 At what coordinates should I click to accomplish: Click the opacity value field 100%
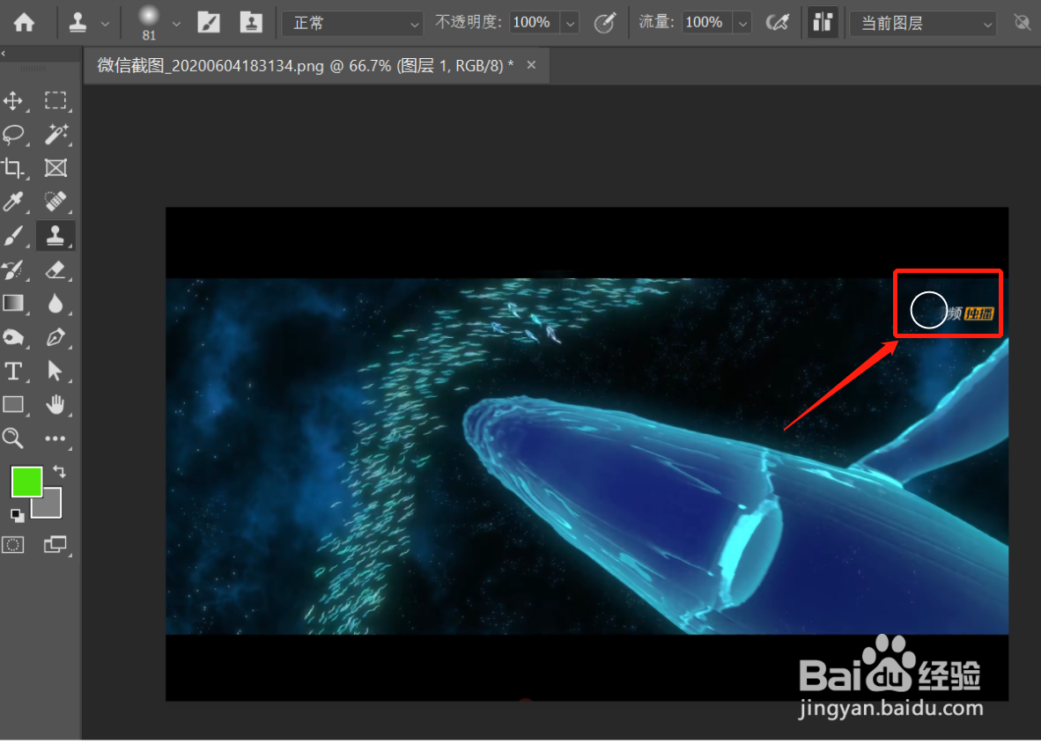[x=535, y=23]
